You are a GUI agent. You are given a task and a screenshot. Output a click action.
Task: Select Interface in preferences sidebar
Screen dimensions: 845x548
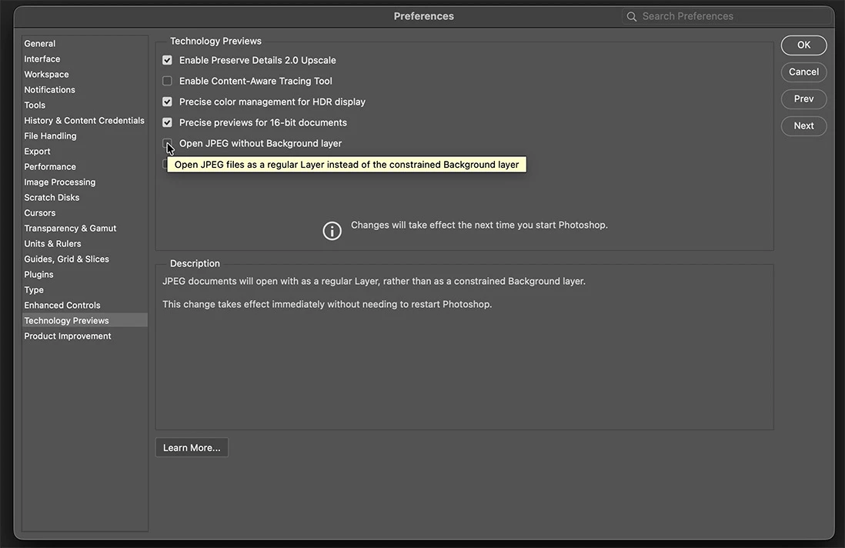pyautogui.click(x=85, y=59)
